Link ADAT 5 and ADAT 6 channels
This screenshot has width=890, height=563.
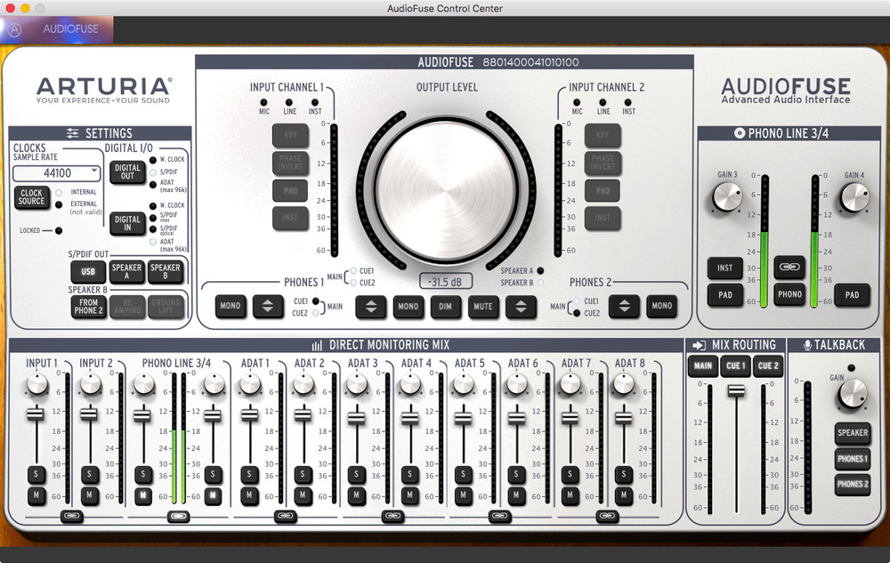499,517
